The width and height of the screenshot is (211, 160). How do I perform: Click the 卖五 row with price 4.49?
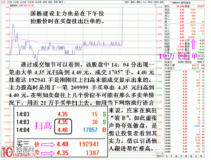184,10
